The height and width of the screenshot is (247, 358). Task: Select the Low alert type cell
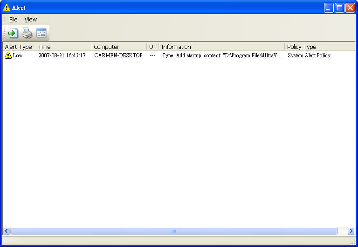(x=18, y=55)
